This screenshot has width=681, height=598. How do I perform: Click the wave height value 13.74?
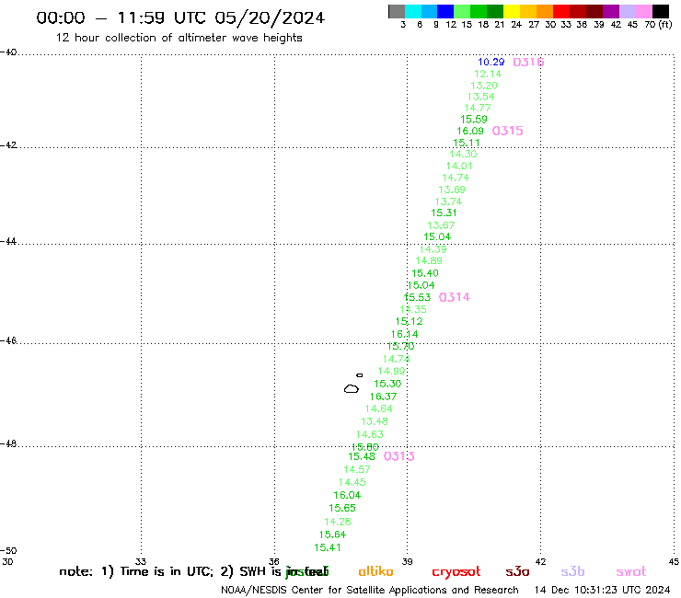[449, 201]
